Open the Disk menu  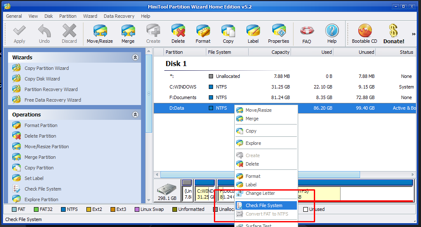click(49, 16)
